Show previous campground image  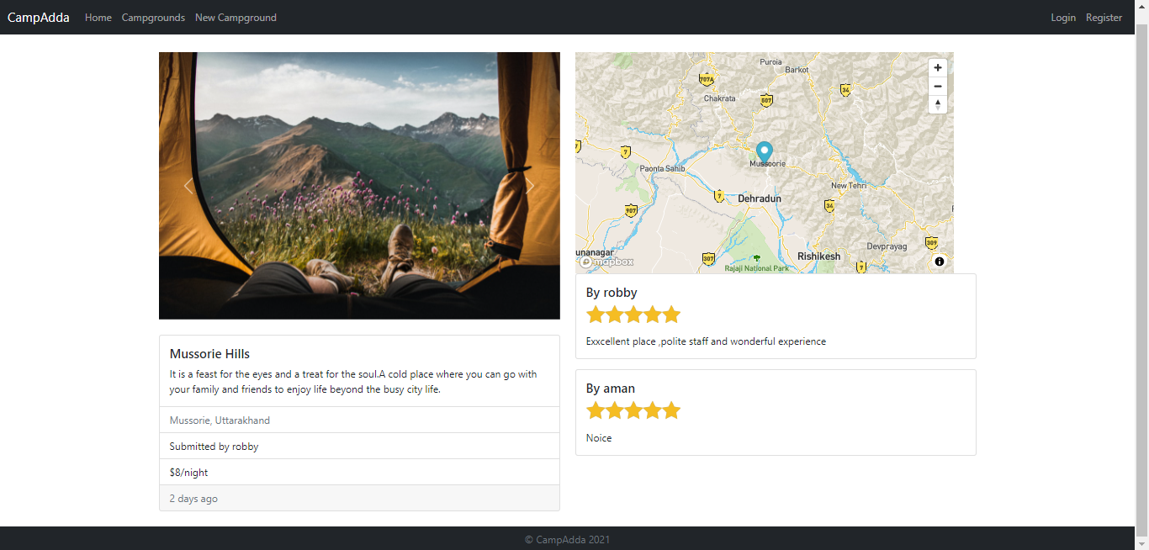(x=188, y=186)
